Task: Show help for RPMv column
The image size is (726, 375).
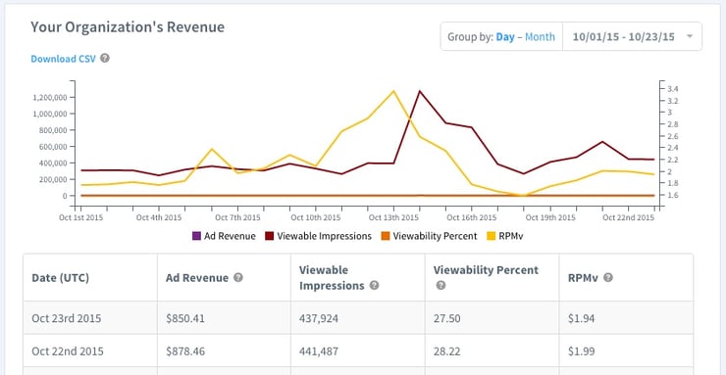Action: pos(608,277)
